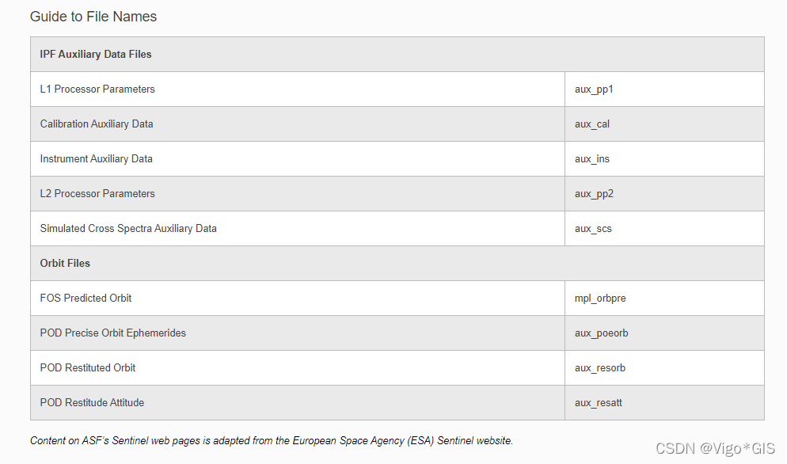787x464 pixels.
Task: Click the 'L1 Processor Parameters' cell
Action: pyautogui.click(x=298, y=89)
